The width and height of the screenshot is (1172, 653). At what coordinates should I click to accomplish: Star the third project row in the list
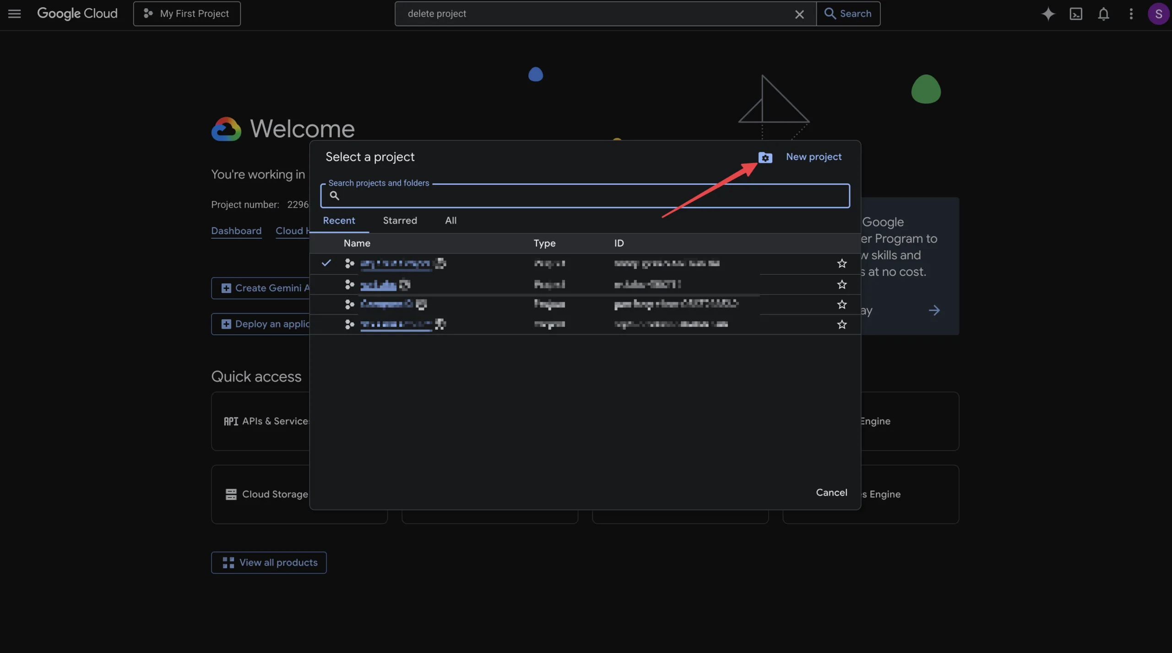(x=841, y=305)
